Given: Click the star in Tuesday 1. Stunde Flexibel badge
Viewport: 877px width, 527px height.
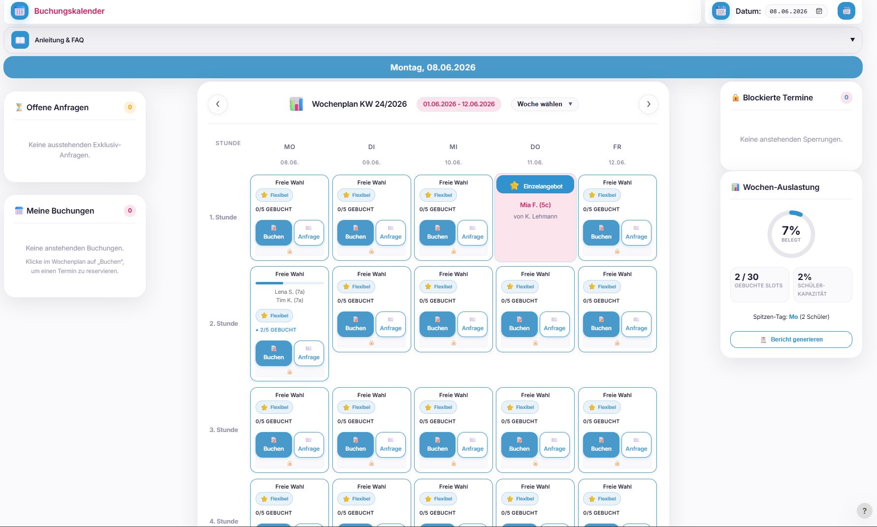Looking at the screenshot, I should [x=346, y=195].
